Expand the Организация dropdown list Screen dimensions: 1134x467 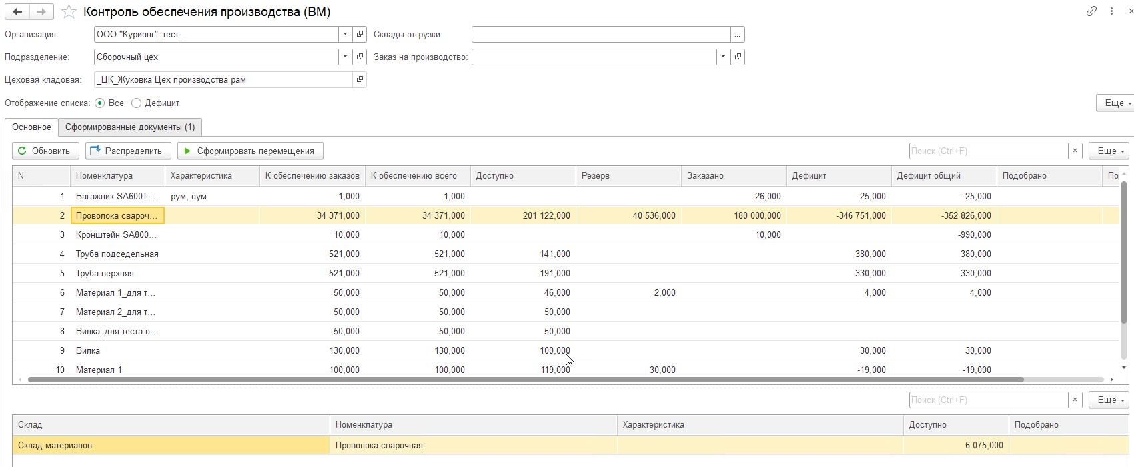pos(345,34)
